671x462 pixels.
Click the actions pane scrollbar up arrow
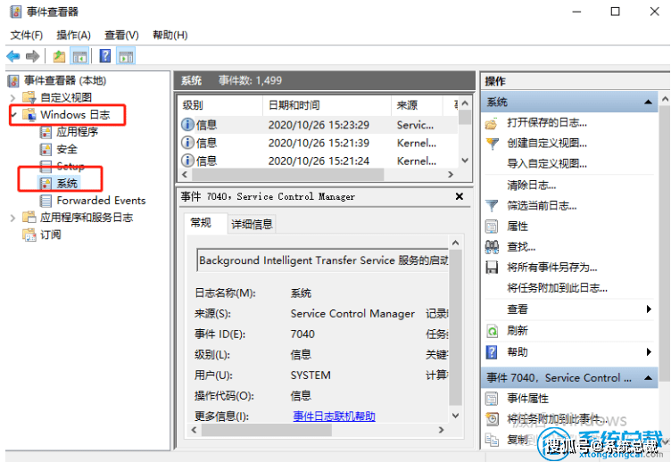[x=665, y=99]
